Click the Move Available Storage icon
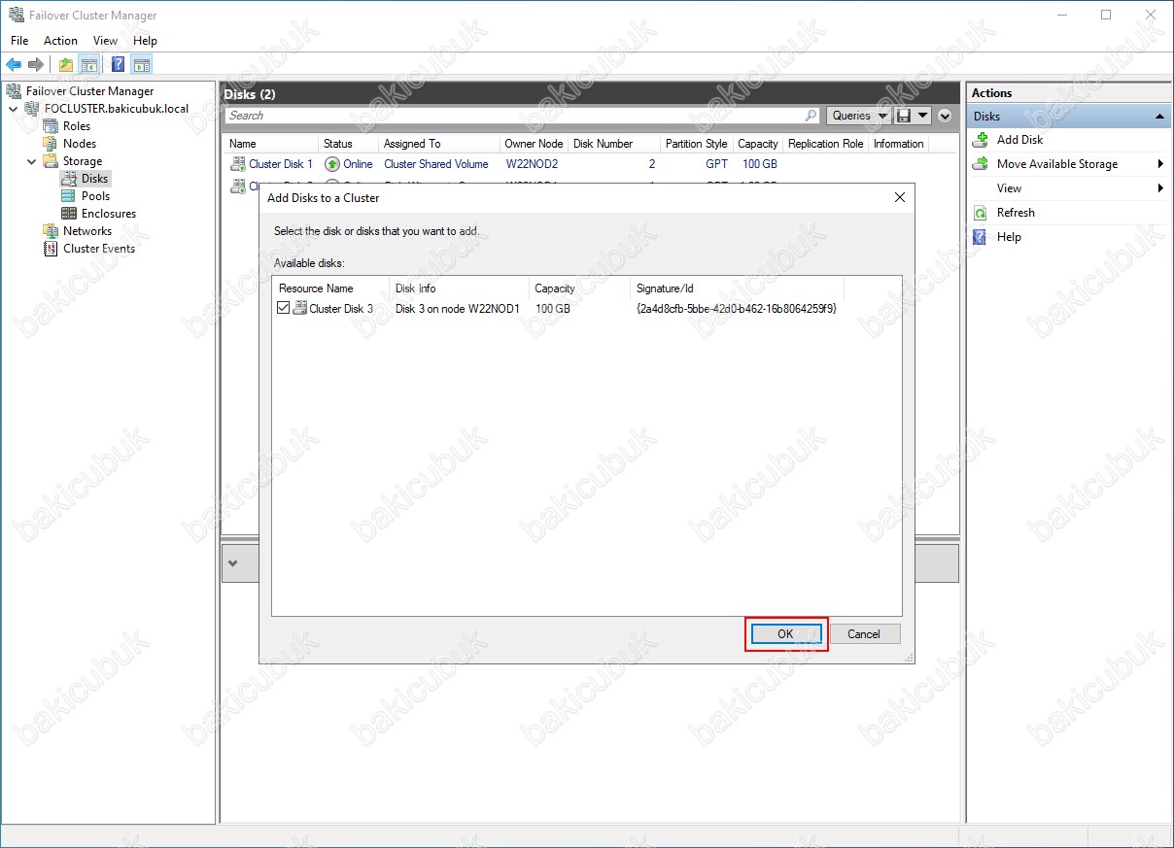Screen dimensions: 1174x848 (981, 164)
